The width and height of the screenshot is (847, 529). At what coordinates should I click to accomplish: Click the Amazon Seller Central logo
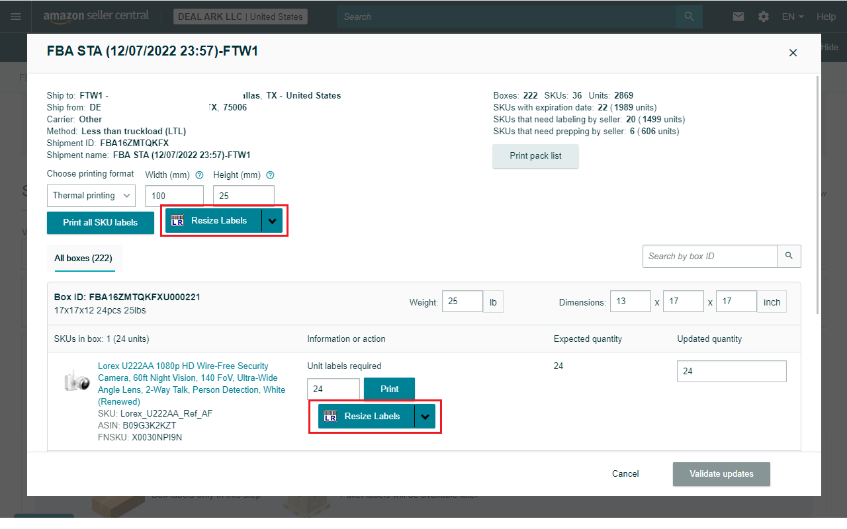pyautogui.click(x=97, y=17)
